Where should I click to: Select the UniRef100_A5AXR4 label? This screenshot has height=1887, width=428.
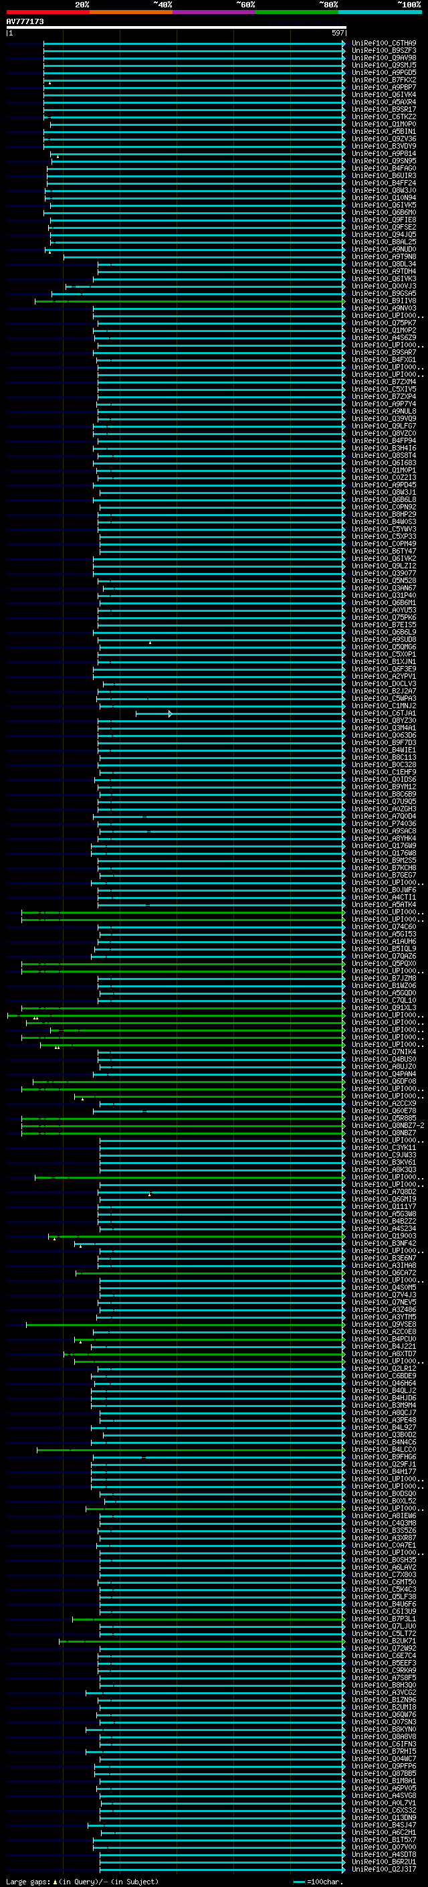(383, 102)
